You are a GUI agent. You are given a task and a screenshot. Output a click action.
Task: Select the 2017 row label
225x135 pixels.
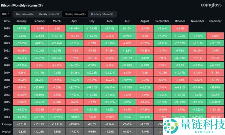pyautogui.click(x=6, y=87)
